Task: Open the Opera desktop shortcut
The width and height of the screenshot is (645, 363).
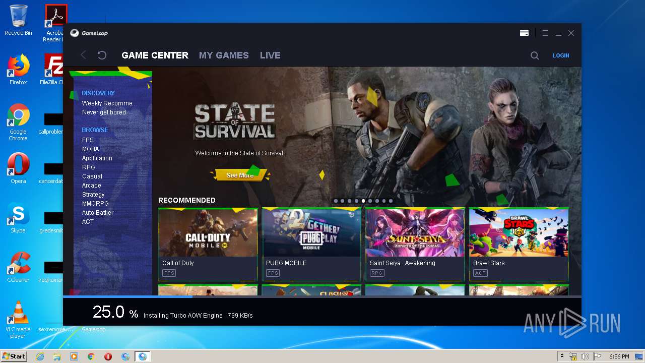Action: (x=18, y=168)
